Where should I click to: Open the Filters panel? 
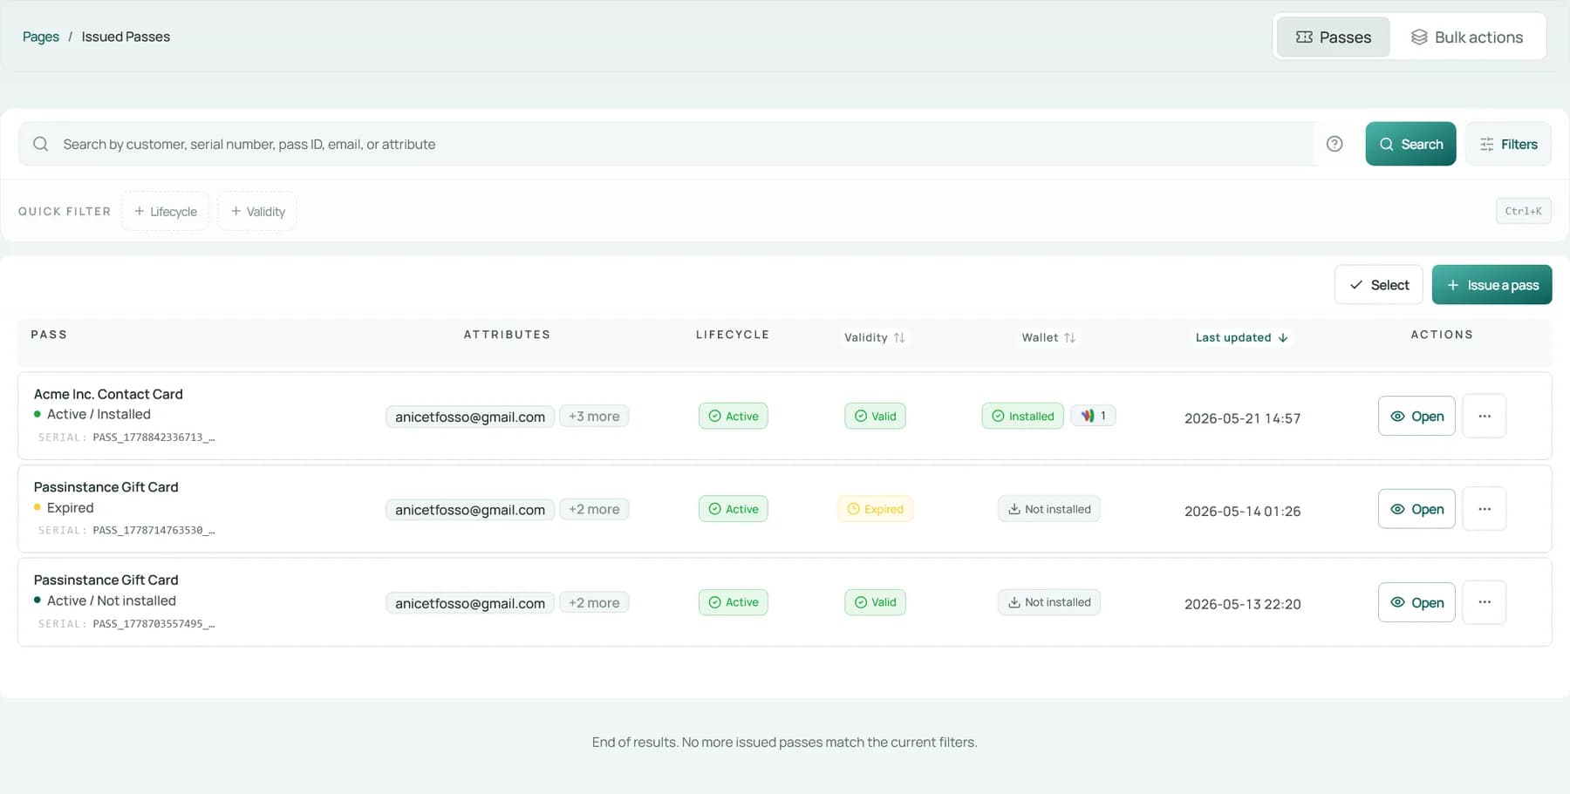pos(1508,144)
